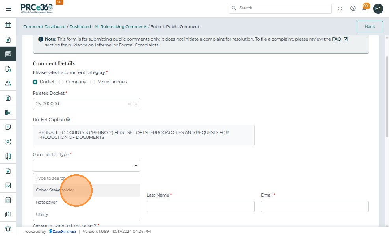View notifications bell with 99+ badge

pos(365,8)
